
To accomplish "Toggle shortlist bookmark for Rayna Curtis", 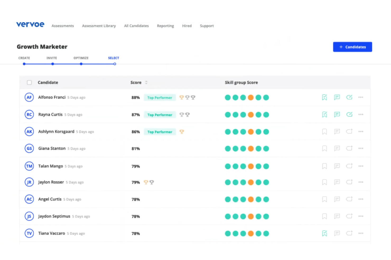I will 324,115.
